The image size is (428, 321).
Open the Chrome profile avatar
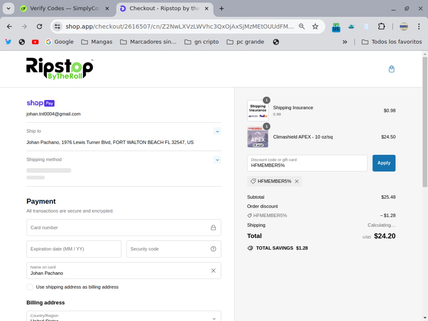[404, 27]
